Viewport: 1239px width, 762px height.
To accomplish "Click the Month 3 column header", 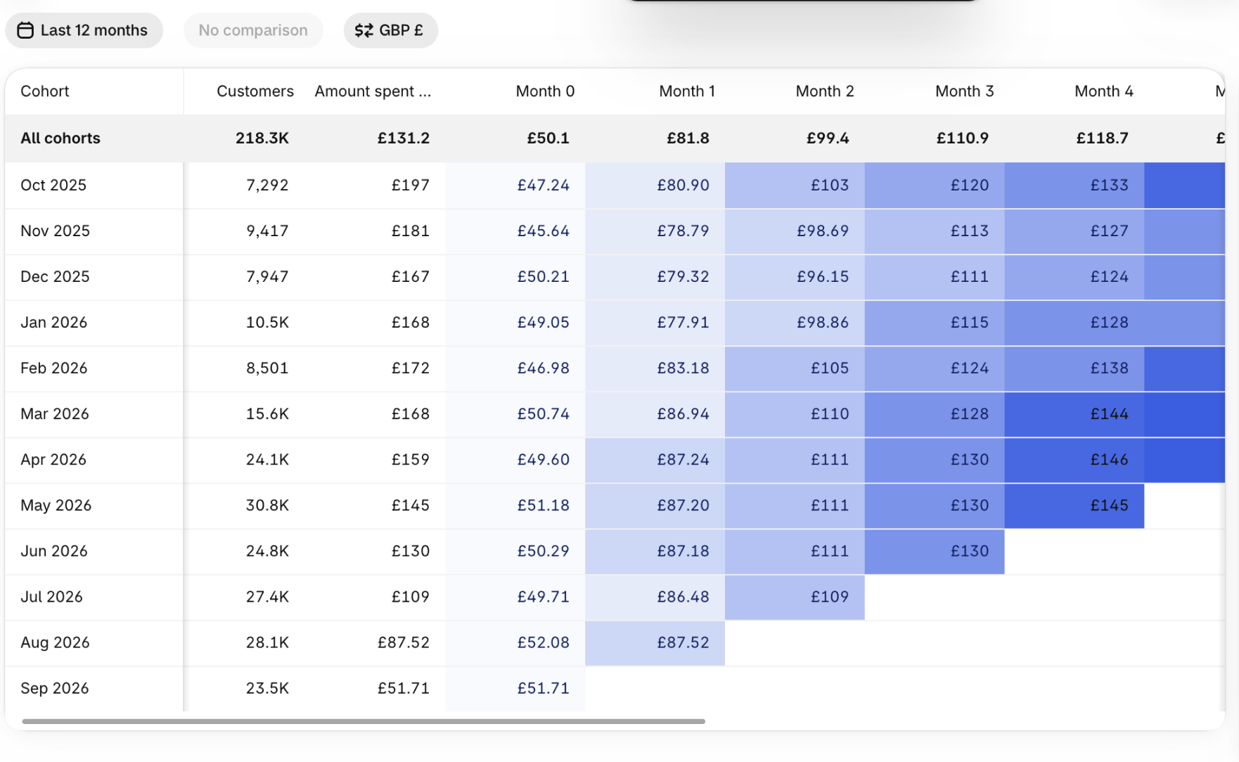I will [x=964, y=91].
